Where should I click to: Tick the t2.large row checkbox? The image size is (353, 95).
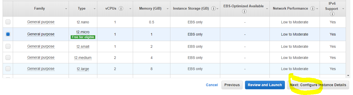click(8, 69)
